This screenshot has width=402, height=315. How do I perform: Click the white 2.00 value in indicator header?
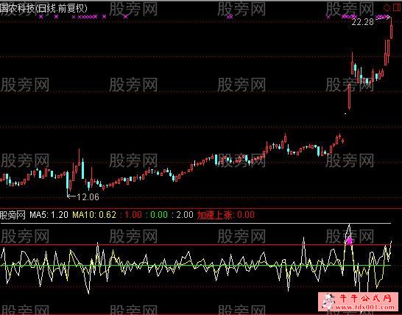point(185,215)
